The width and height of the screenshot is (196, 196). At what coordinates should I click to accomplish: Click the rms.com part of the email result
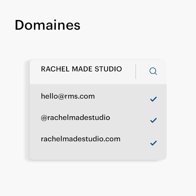(x=80, y=96)
